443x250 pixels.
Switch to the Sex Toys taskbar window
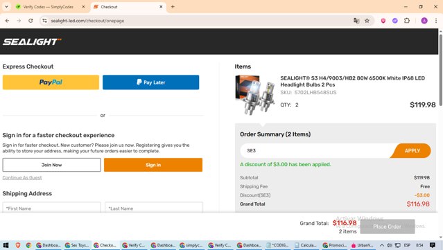(77, 245)
